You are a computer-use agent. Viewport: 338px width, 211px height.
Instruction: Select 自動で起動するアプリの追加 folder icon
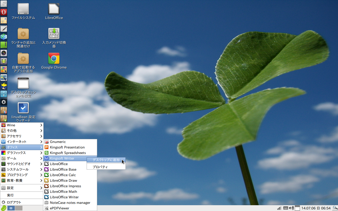pos(23,63)
